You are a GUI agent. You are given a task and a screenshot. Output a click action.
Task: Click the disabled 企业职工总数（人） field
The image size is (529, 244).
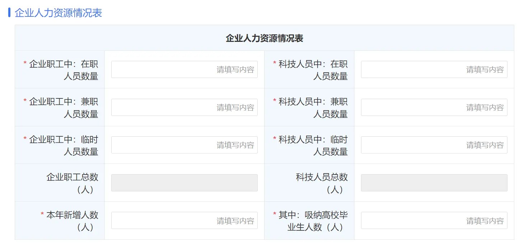coord(184,183)
